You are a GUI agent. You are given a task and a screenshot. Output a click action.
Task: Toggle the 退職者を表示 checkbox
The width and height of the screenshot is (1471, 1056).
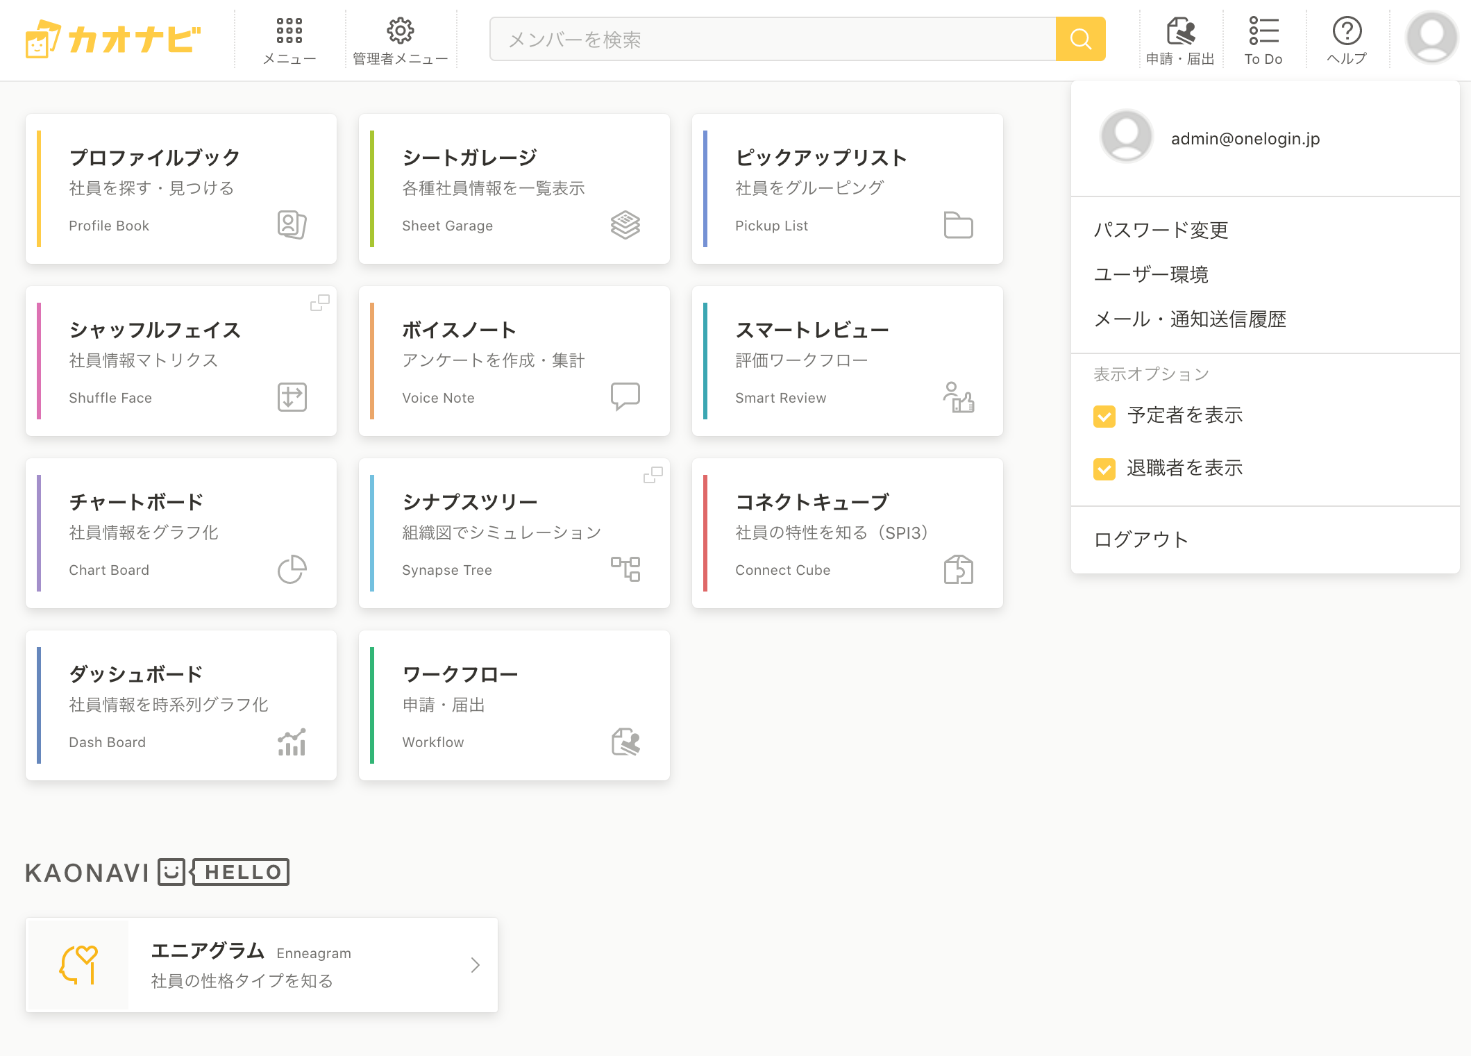tap(1104, 469)
